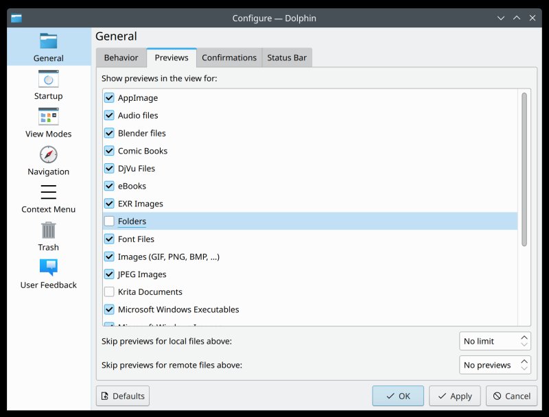Enable Krita Documents previews
The width and height of the screenshot is (549, 417).
click(109, 292)
